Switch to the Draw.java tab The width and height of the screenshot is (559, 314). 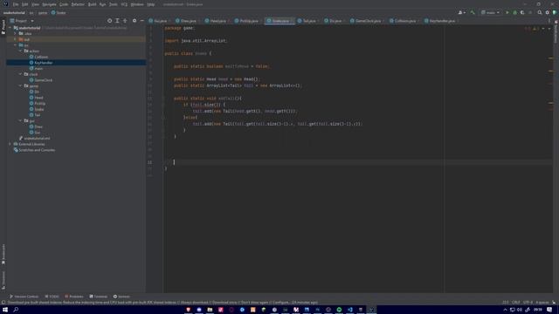coord(186,21)
